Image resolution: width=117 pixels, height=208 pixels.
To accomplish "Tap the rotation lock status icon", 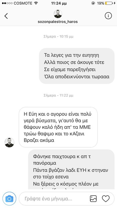I will (x=94, y=3).
